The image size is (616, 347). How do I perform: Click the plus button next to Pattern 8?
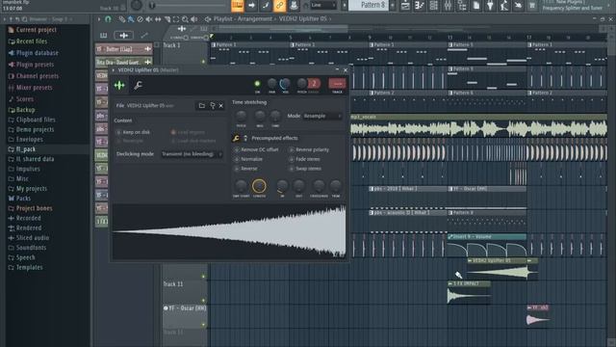(393, 5)
